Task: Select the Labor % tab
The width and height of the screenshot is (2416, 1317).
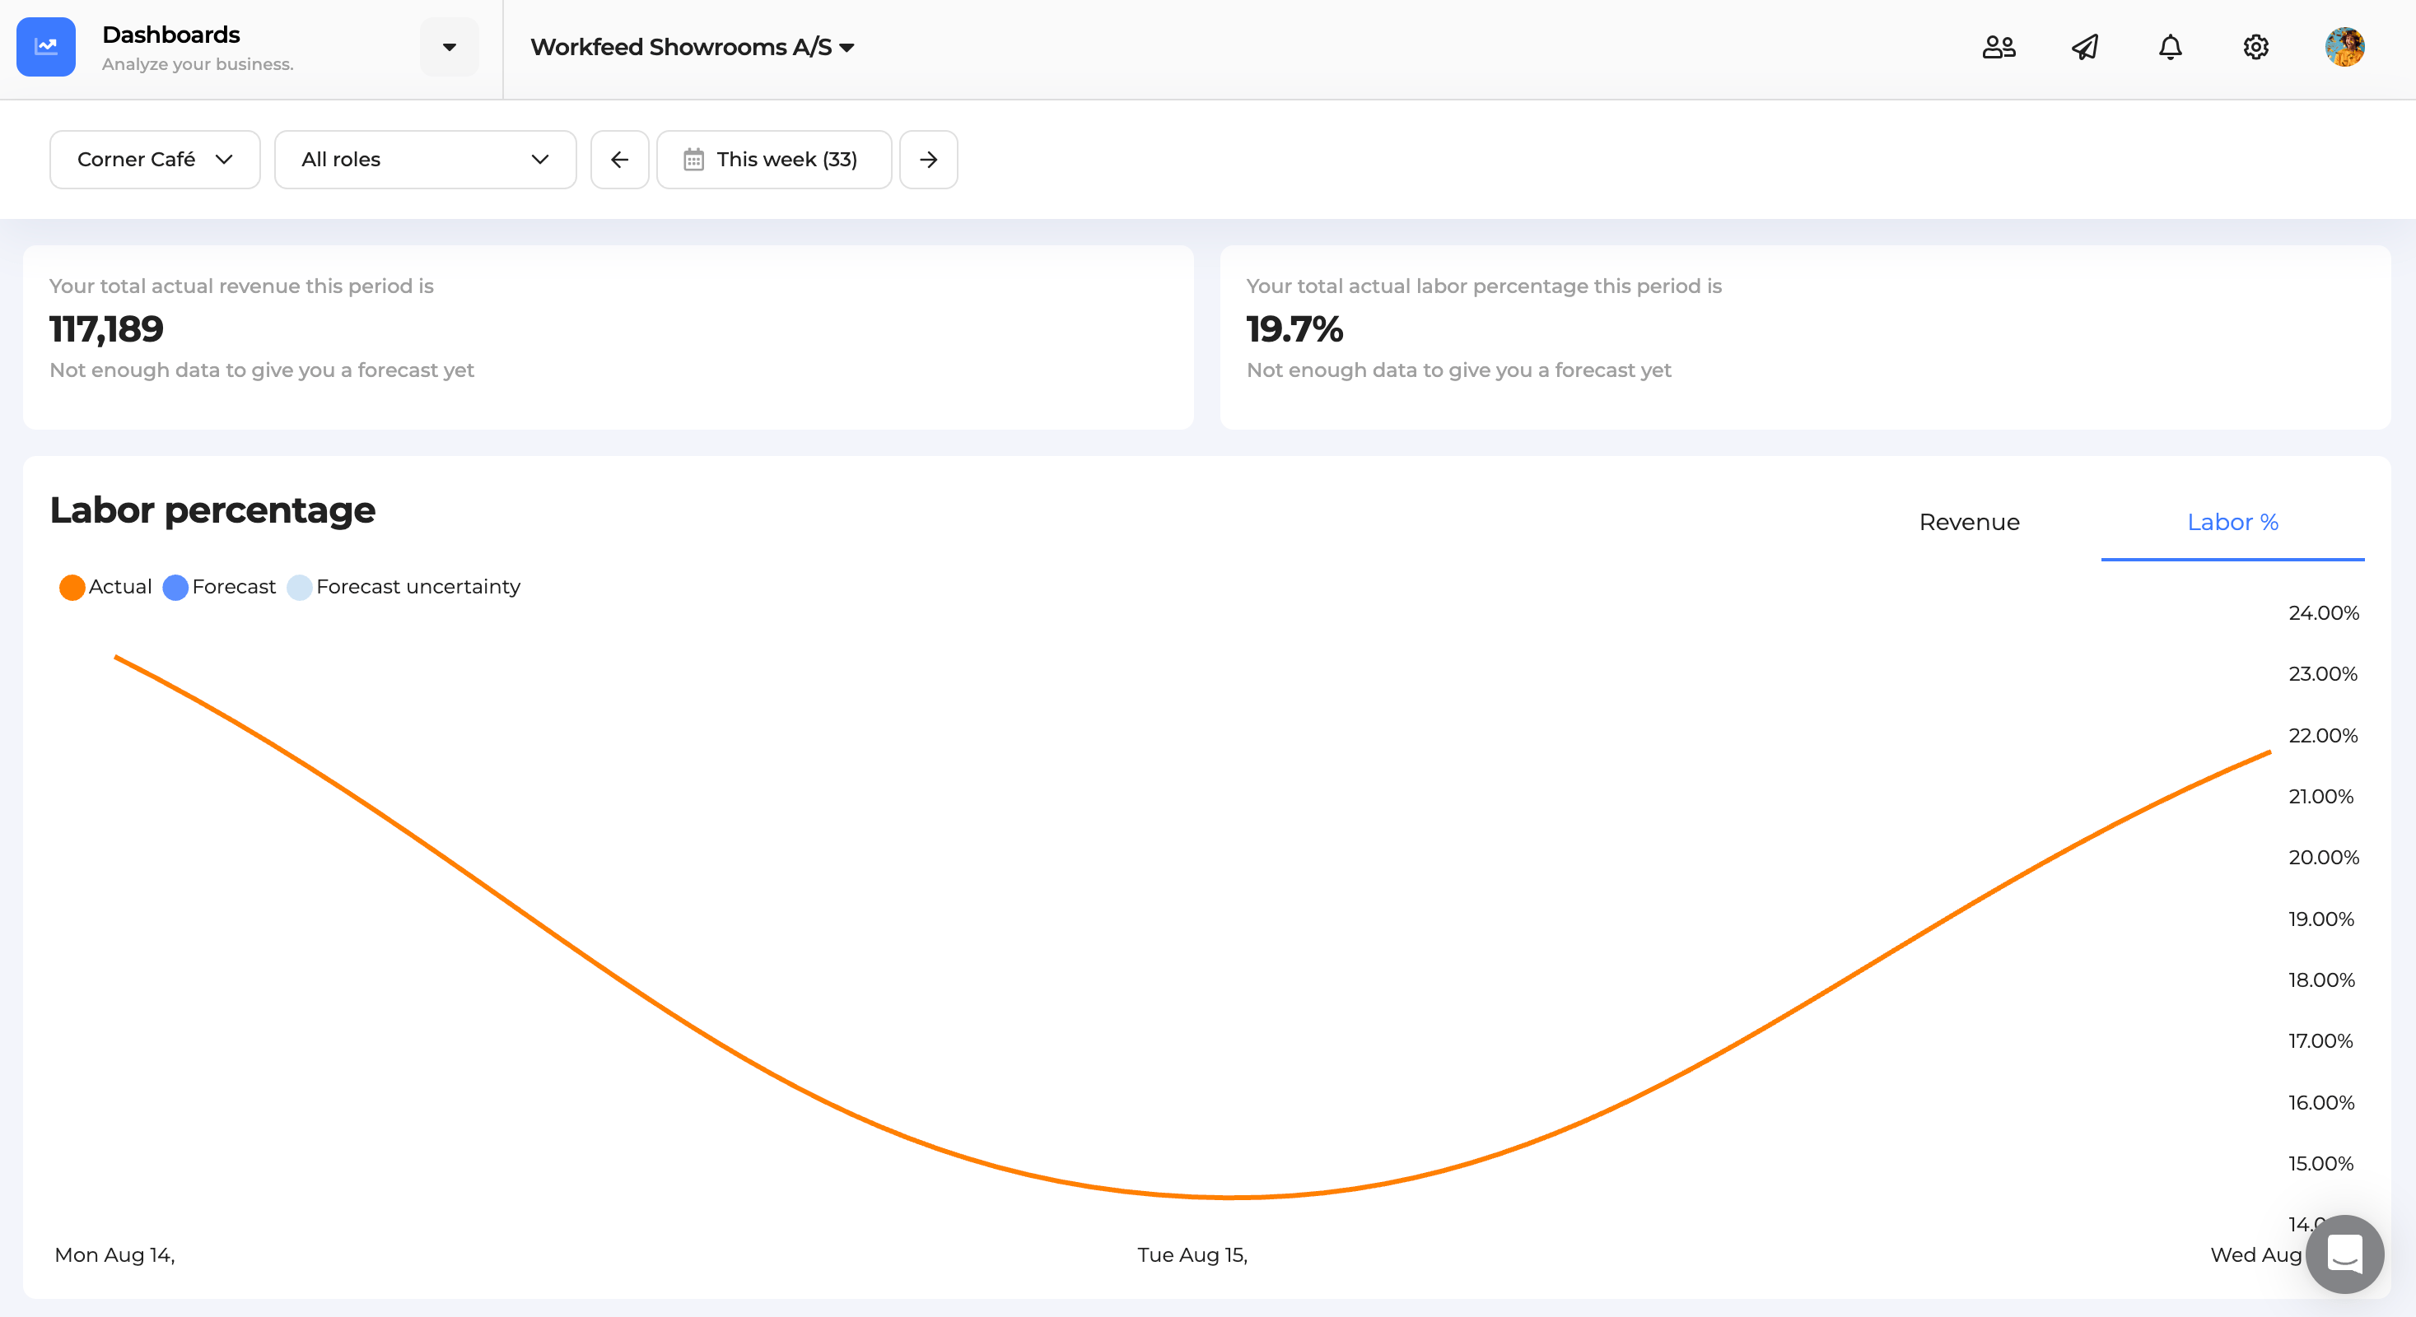Action: point(2232,522)
